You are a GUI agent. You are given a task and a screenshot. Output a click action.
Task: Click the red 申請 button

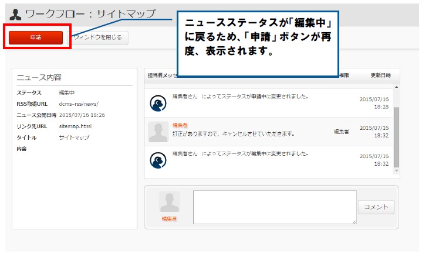pyautogui.click(x=36, y=37)
